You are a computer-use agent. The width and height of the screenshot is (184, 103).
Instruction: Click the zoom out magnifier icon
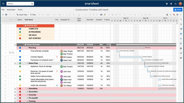click(167, 15)
